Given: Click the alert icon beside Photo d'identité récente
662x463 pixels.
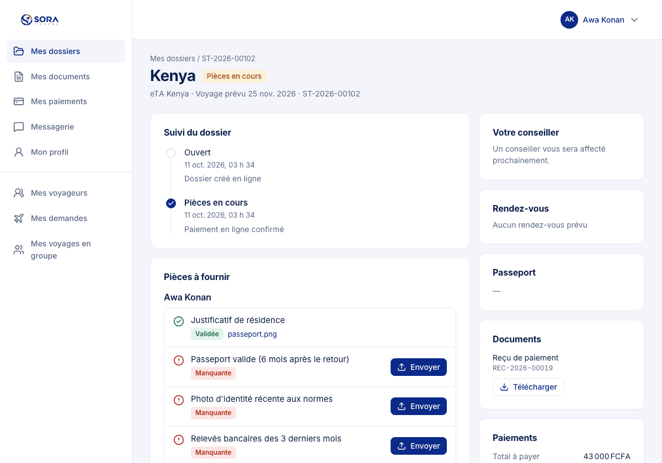Looking at the screenshot, I should (x=179, y=400).
